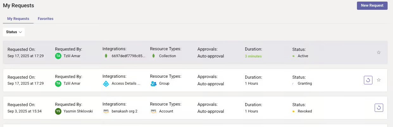Open the Status filter dropdown

[14, 32]
